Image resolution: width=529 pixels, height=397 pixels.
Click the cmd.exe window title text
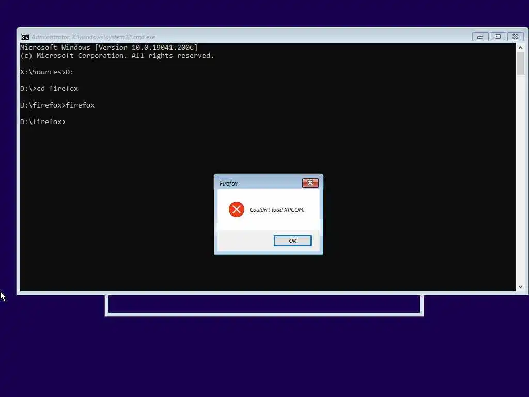point(94,37)
